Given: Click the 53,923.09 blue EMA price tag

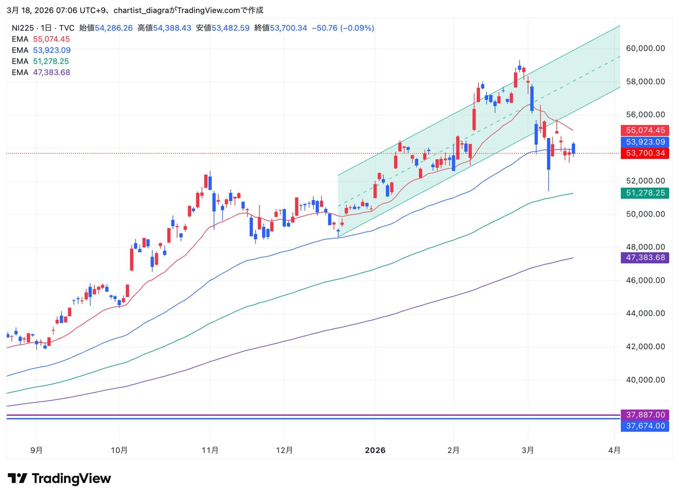Looking at the screenshot, I should 645,142.
